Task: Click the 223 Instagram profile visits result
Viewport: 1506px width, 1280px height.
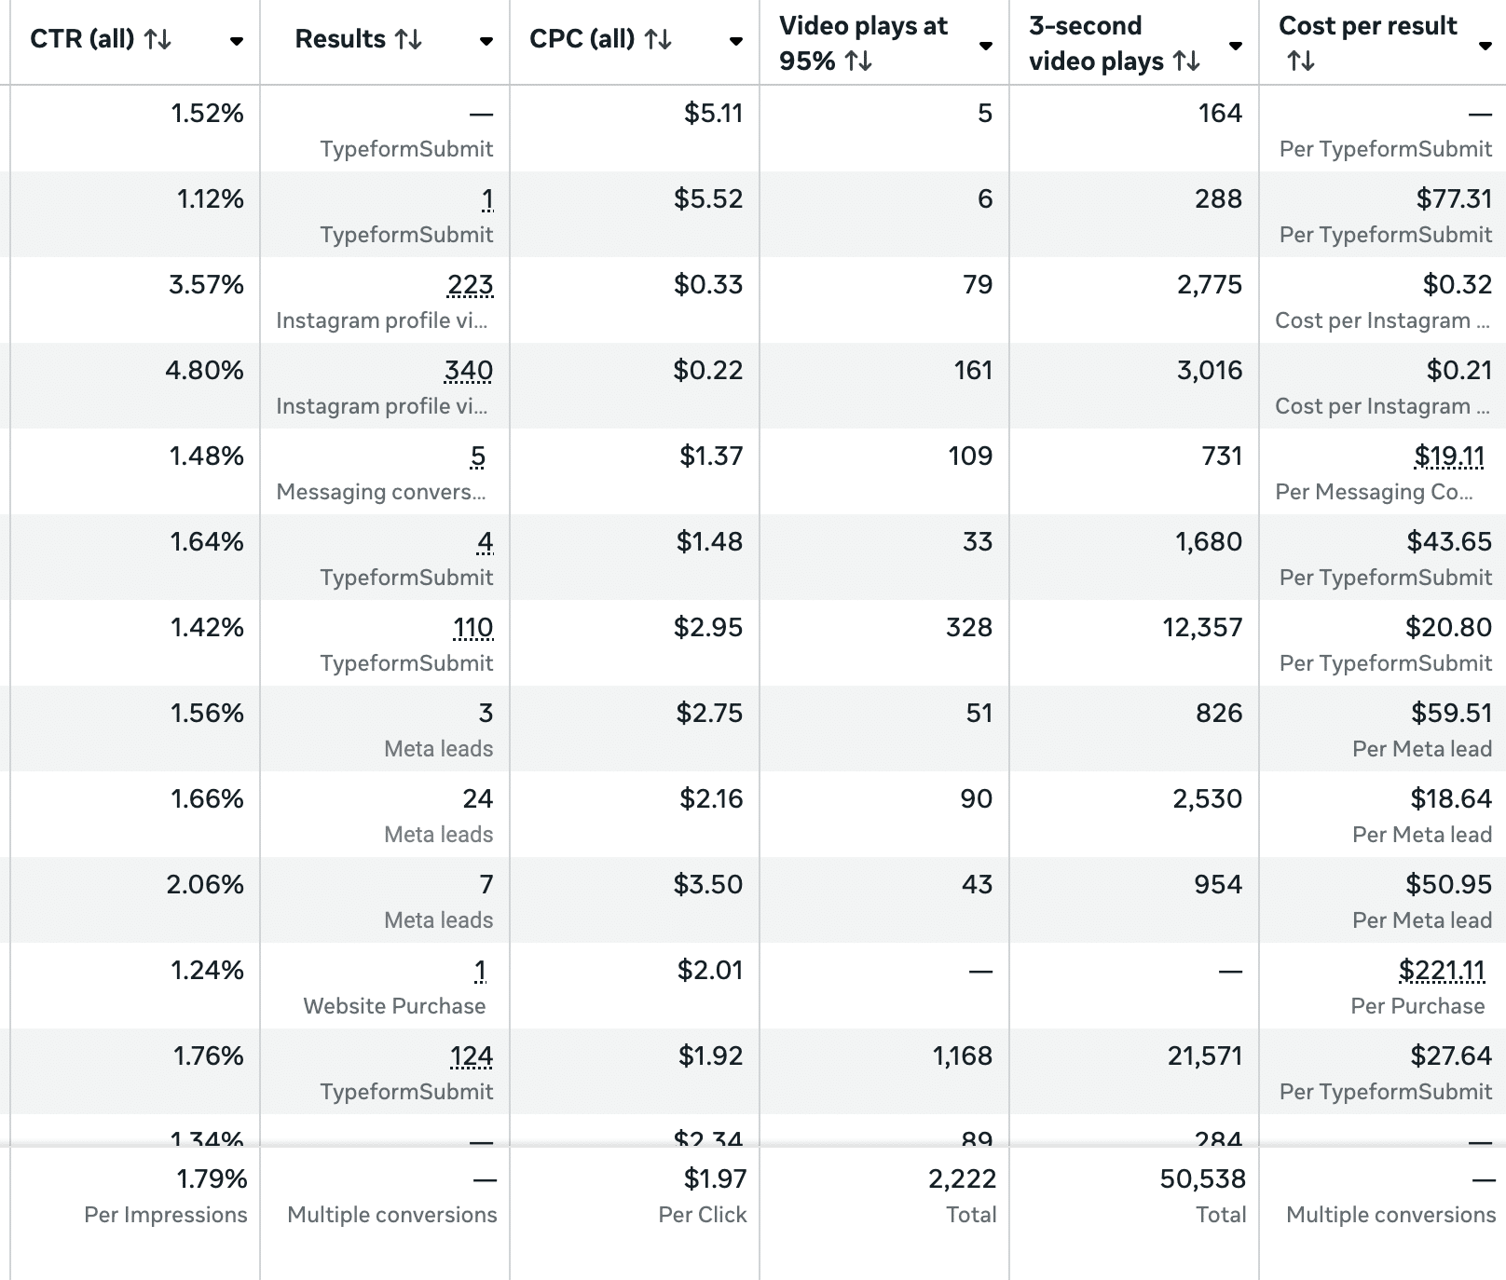Action: [470, 285]
